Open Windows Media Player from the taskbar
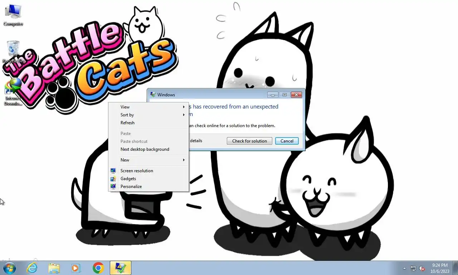 point(76,268)
